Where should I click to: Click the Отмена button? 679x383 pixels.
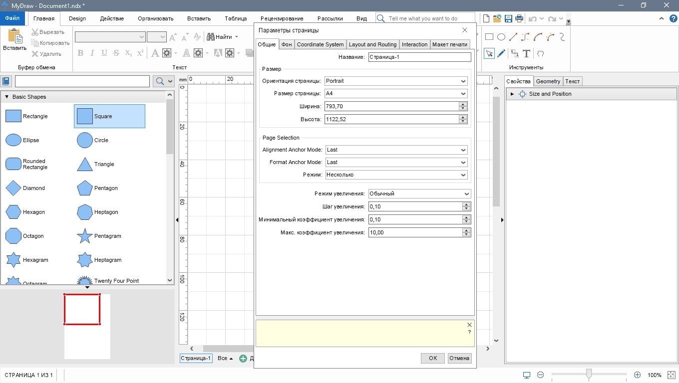click(459, 358)
